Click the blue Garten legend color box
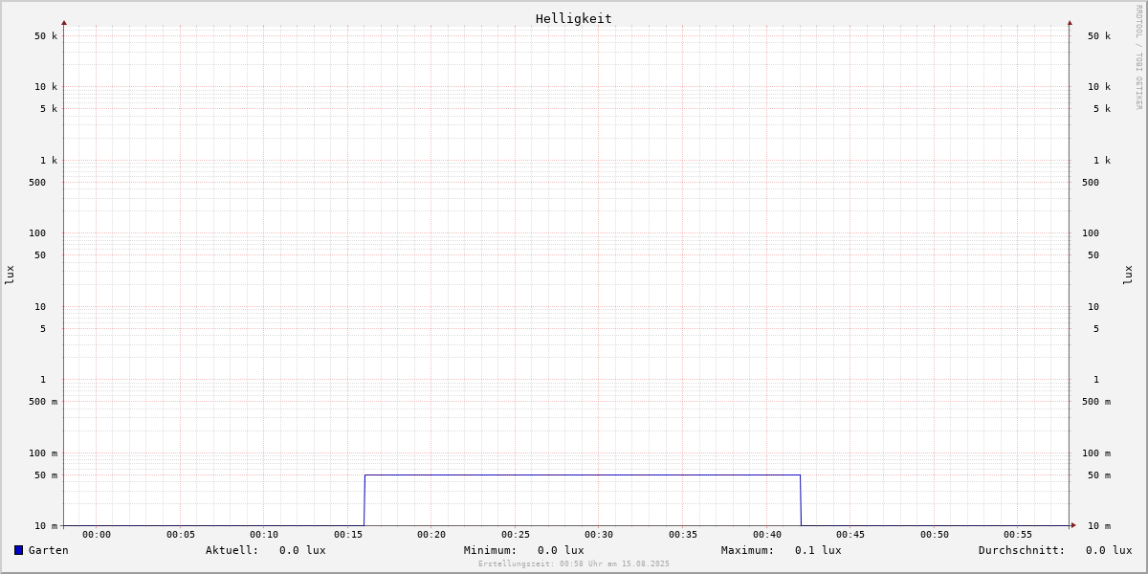This screenshot has height=574, width=1148. click(18, 550)
